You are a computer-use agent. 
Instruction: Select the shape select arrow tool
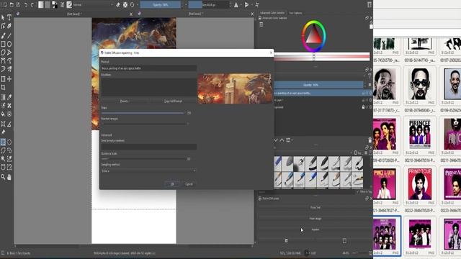click(x=3, y=18)
